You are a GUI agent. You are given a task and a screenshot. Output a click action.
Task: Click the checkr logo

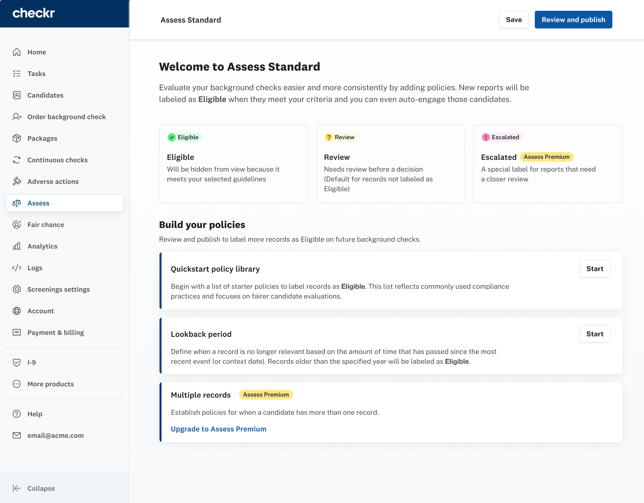(33, 13)
